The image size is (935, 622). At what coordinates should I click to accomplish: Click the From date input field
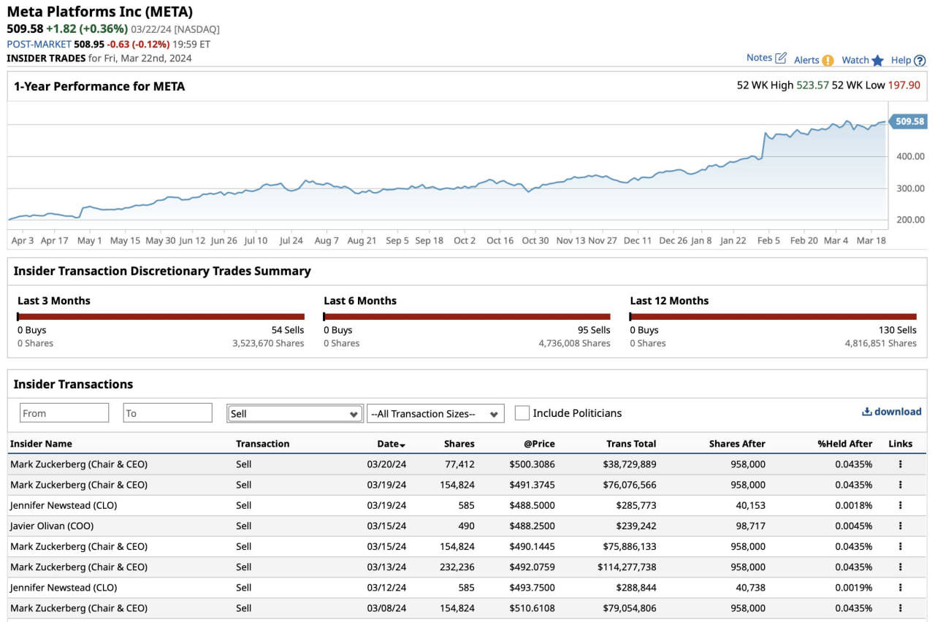[64, 413]
